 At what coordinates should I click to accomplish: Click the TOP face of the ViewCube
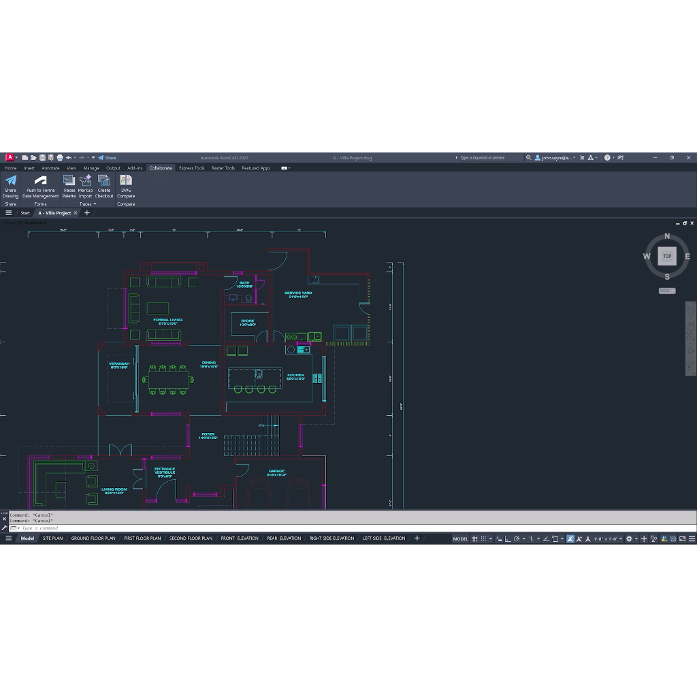pyautogui.click(x=667, y=256)
